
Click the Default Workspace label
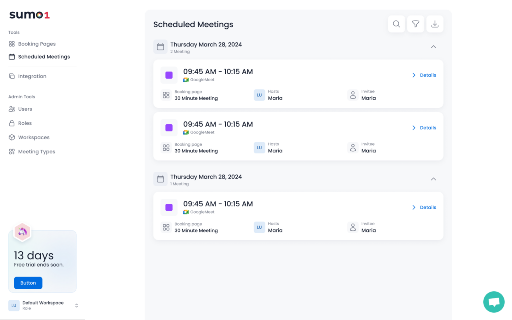[43, 303]
